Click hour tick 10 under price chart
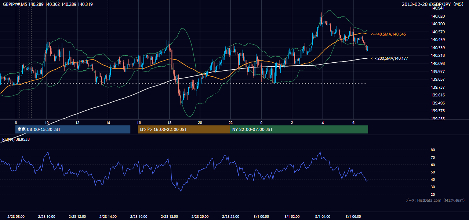 pyautogui.click(x=47, y=122)
